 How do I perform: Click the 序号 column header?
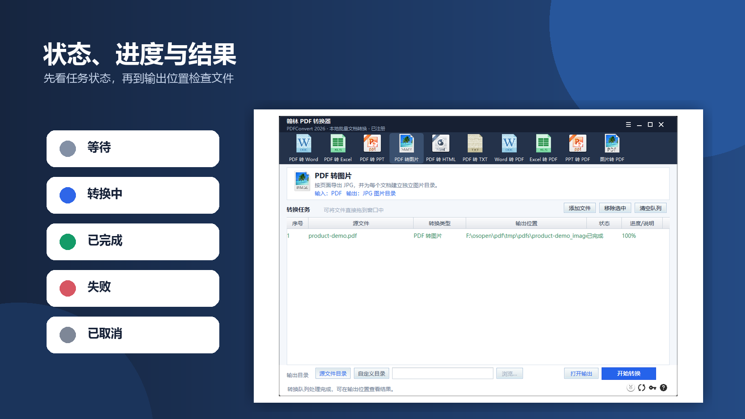pos(298,223)
